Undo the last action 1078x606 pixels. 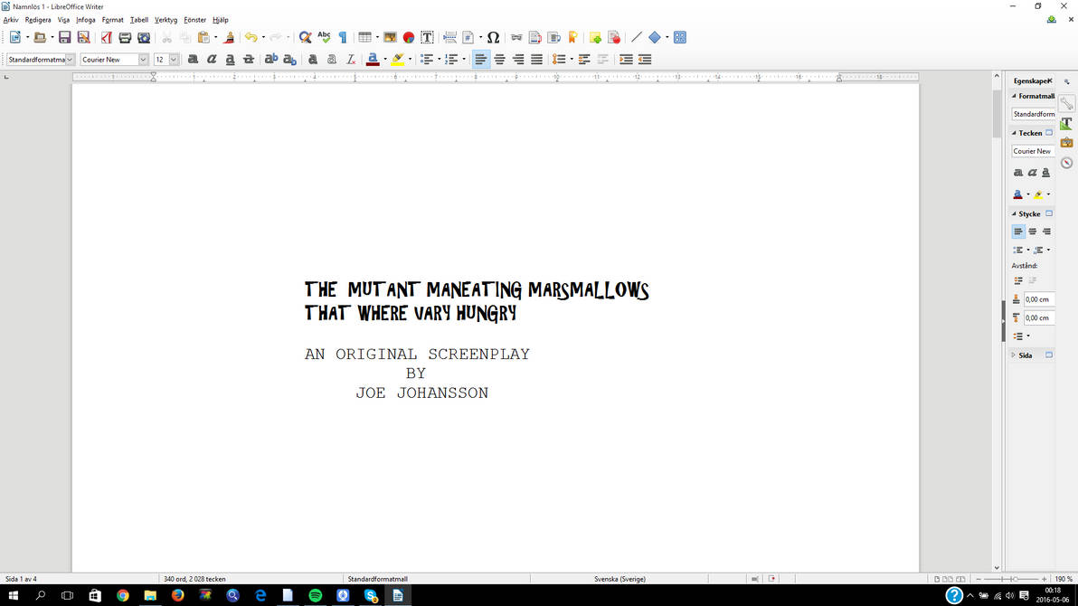pos(251,37)
